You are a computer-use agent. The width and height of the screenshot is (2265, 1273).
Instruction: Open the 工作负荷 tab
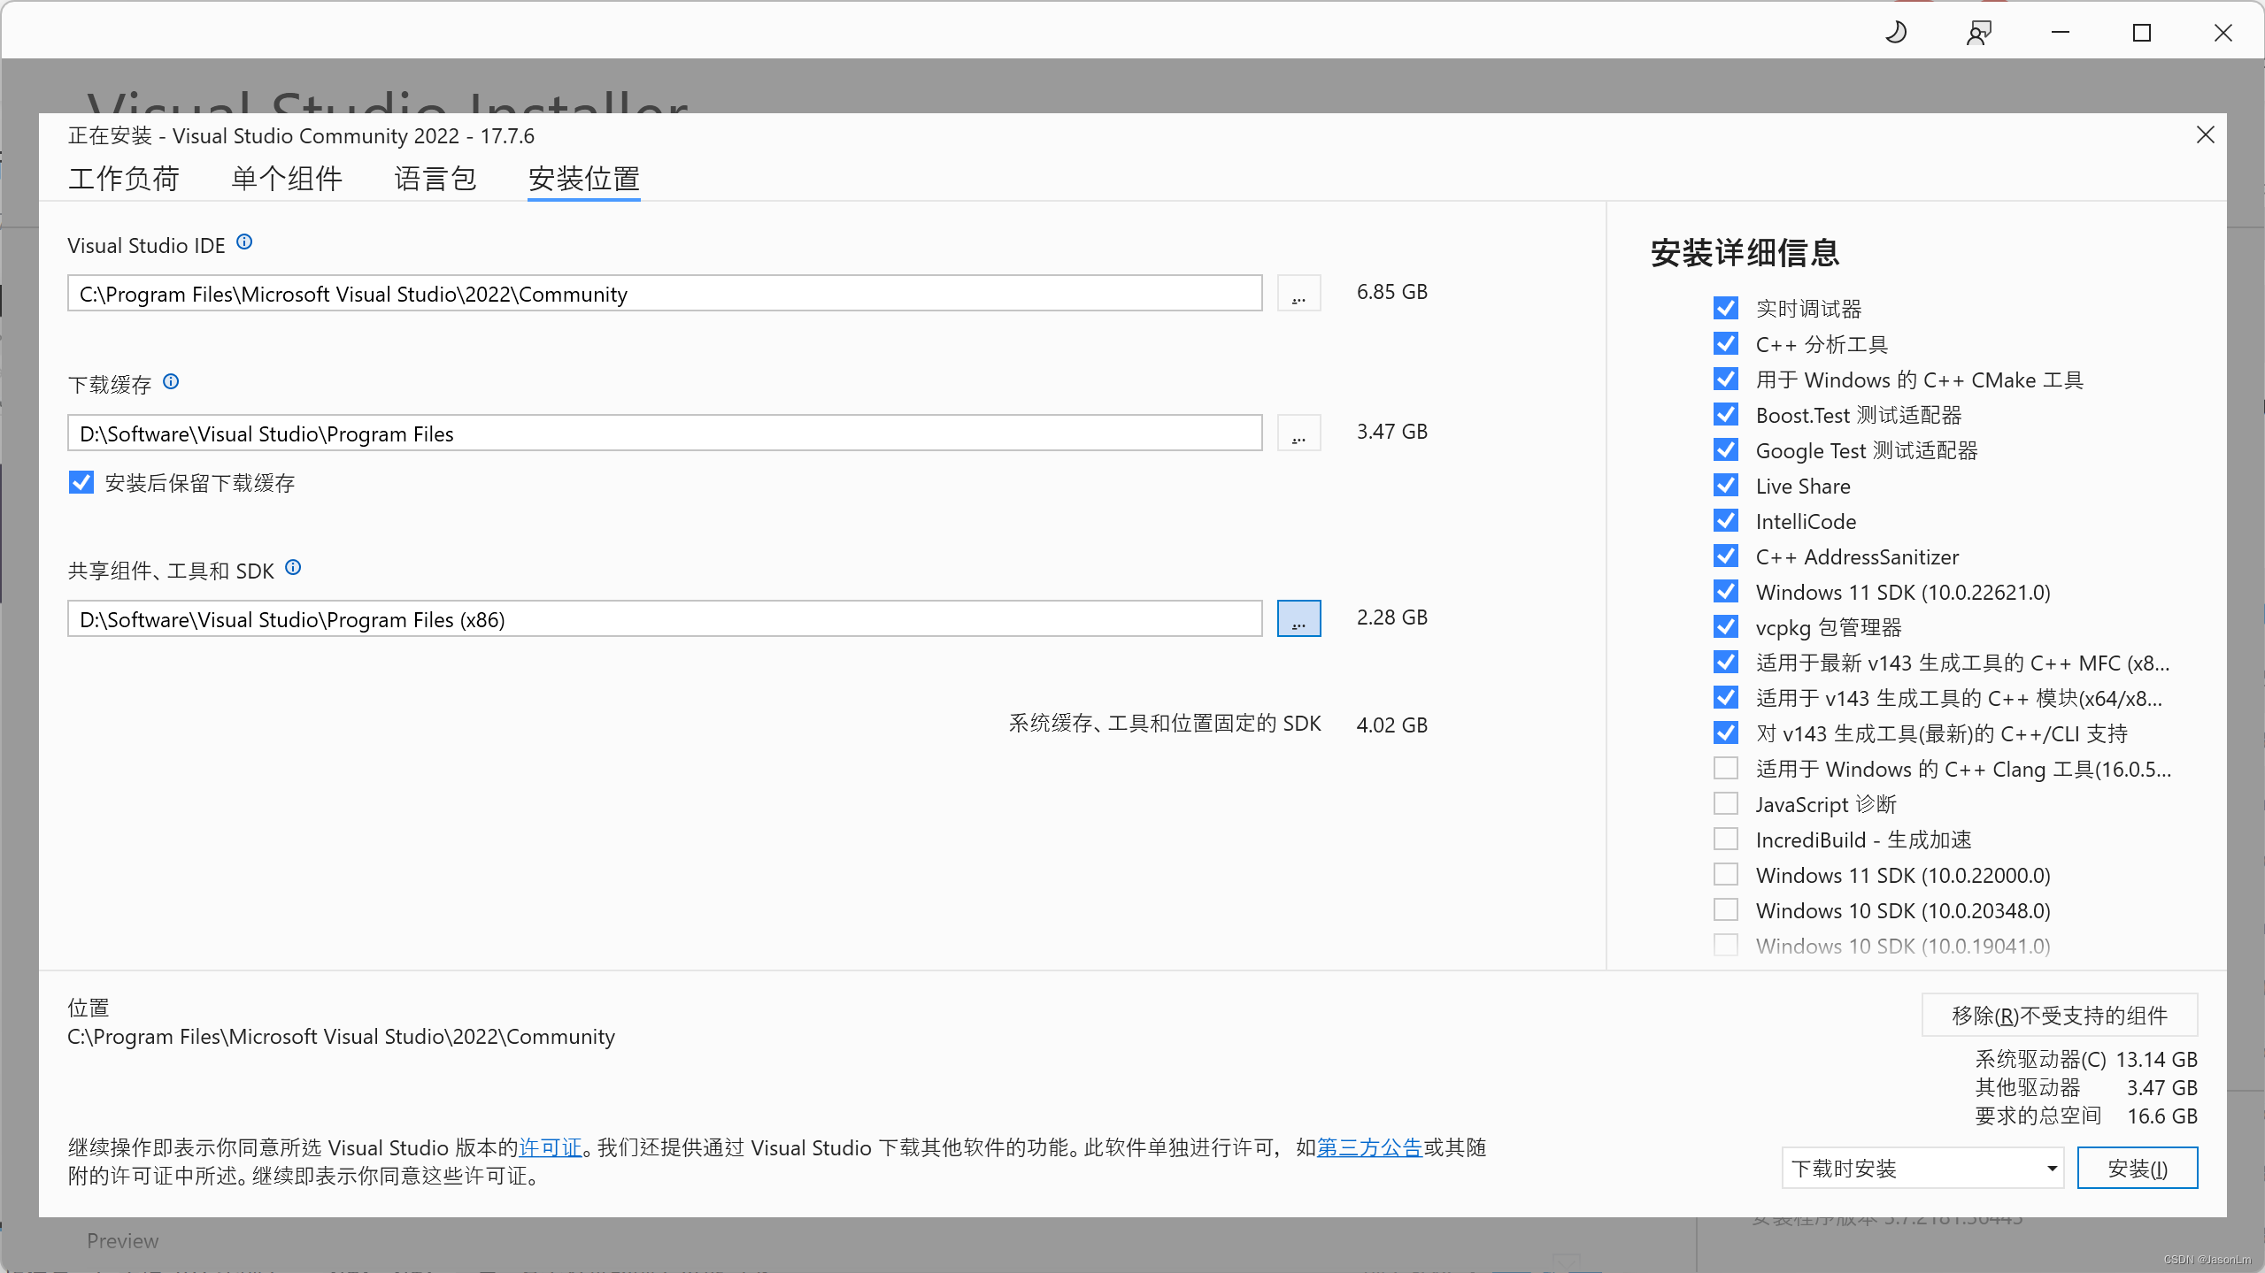[x=124, y=179]
